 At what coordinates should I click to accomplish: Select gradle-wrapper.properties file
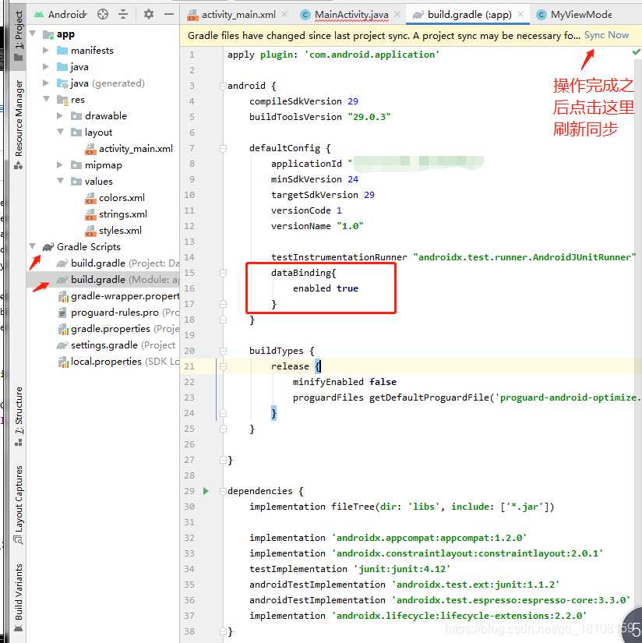pyautogui.click(x=118, y=296)
